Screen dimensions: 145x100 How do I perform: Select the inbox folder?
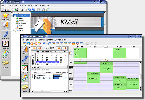[21, 18]
